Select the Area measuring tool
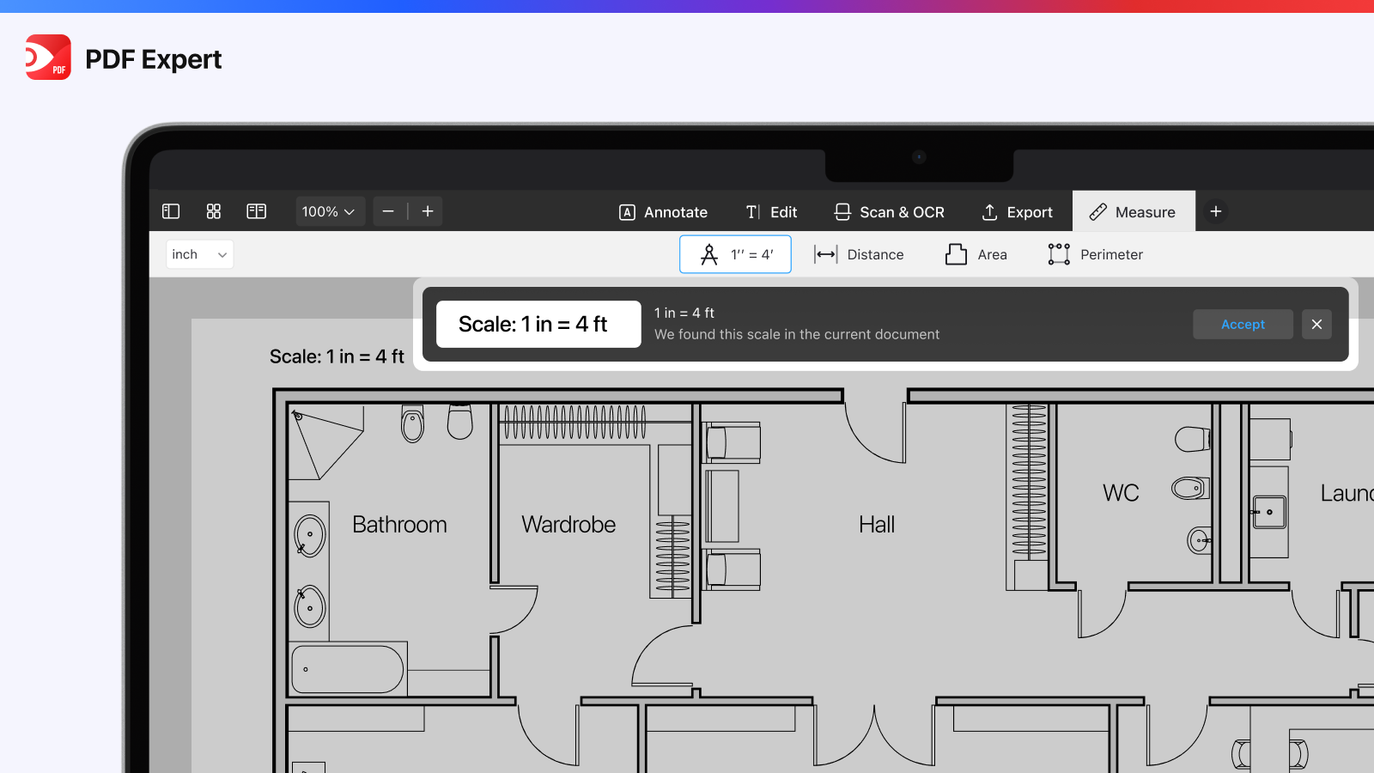This screenshot has width=1374, height=773. pos(976,254)
